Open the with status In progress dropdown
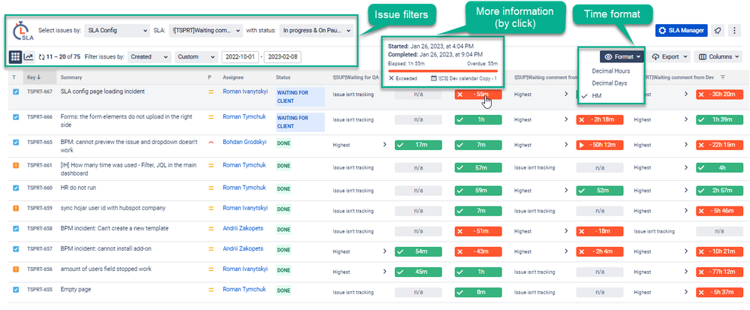This screenshot has width=750, height=310. (x=316, y=31)
